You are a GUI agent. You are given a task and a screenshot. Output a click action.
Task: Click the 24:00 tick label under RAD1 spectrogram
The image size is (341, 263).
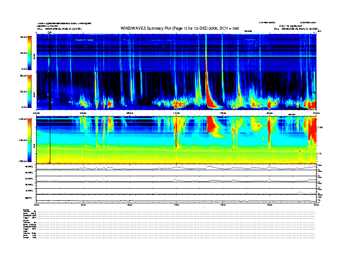(x=316, y=113)
